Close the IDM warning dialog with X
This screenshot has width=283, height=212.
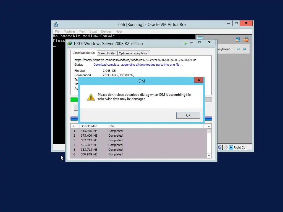[199, 80]
